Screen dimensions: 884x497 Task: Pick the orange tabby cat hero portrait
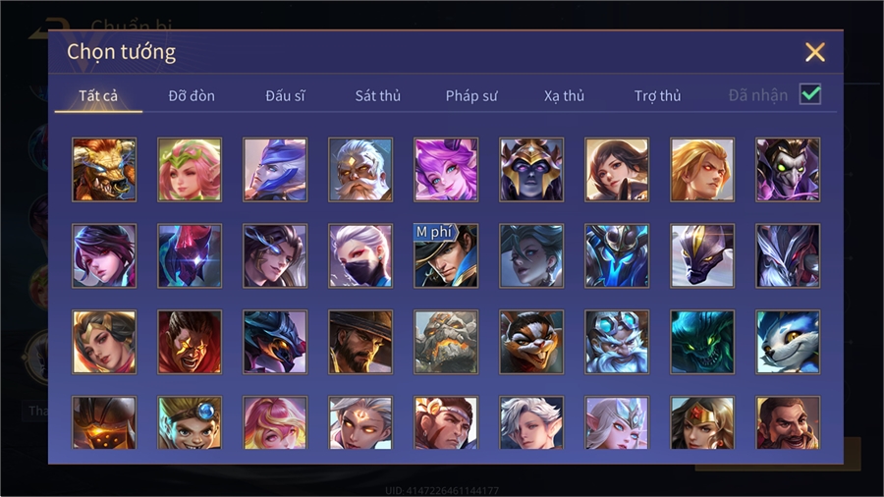click(531, 342)
